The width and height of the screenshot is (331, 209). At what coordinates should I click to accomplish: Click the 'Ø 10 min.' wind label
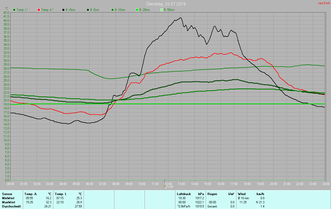point(244,198)
